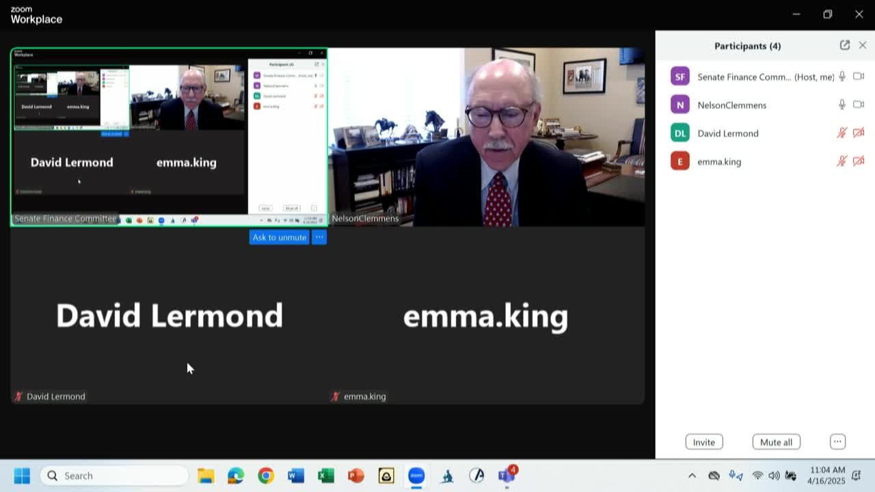This screenshot has width=875, height=492.
Task: Minimize the Zoom Workplace window
Action: point(796,14)
